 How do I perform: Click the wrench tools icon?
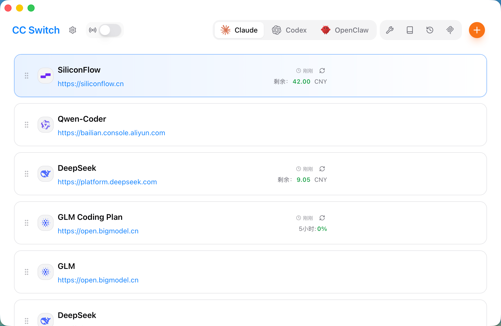390,30
